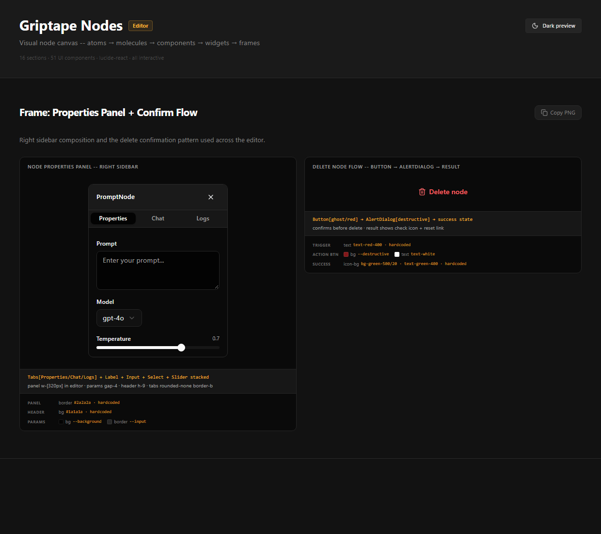Viewport: 601px width, 534px height.
Task: Click the confirms before delete description
Action: (378, 228)
